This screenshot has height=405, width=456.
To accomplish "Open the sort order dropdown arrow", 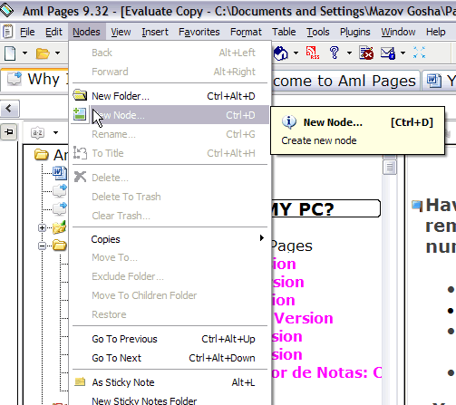I will point(55,132).
